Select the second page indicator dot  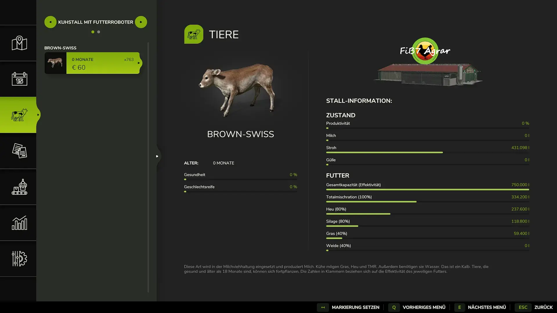pos(99,32)
